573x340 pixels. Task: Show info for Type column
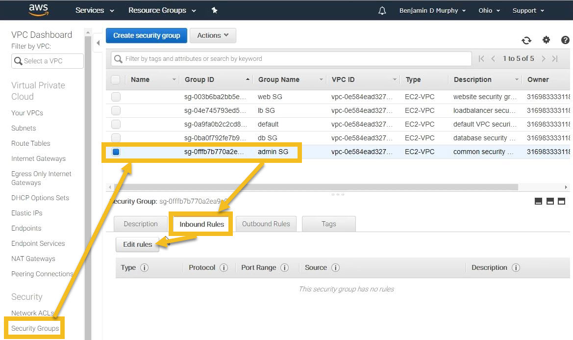(144, 267)
